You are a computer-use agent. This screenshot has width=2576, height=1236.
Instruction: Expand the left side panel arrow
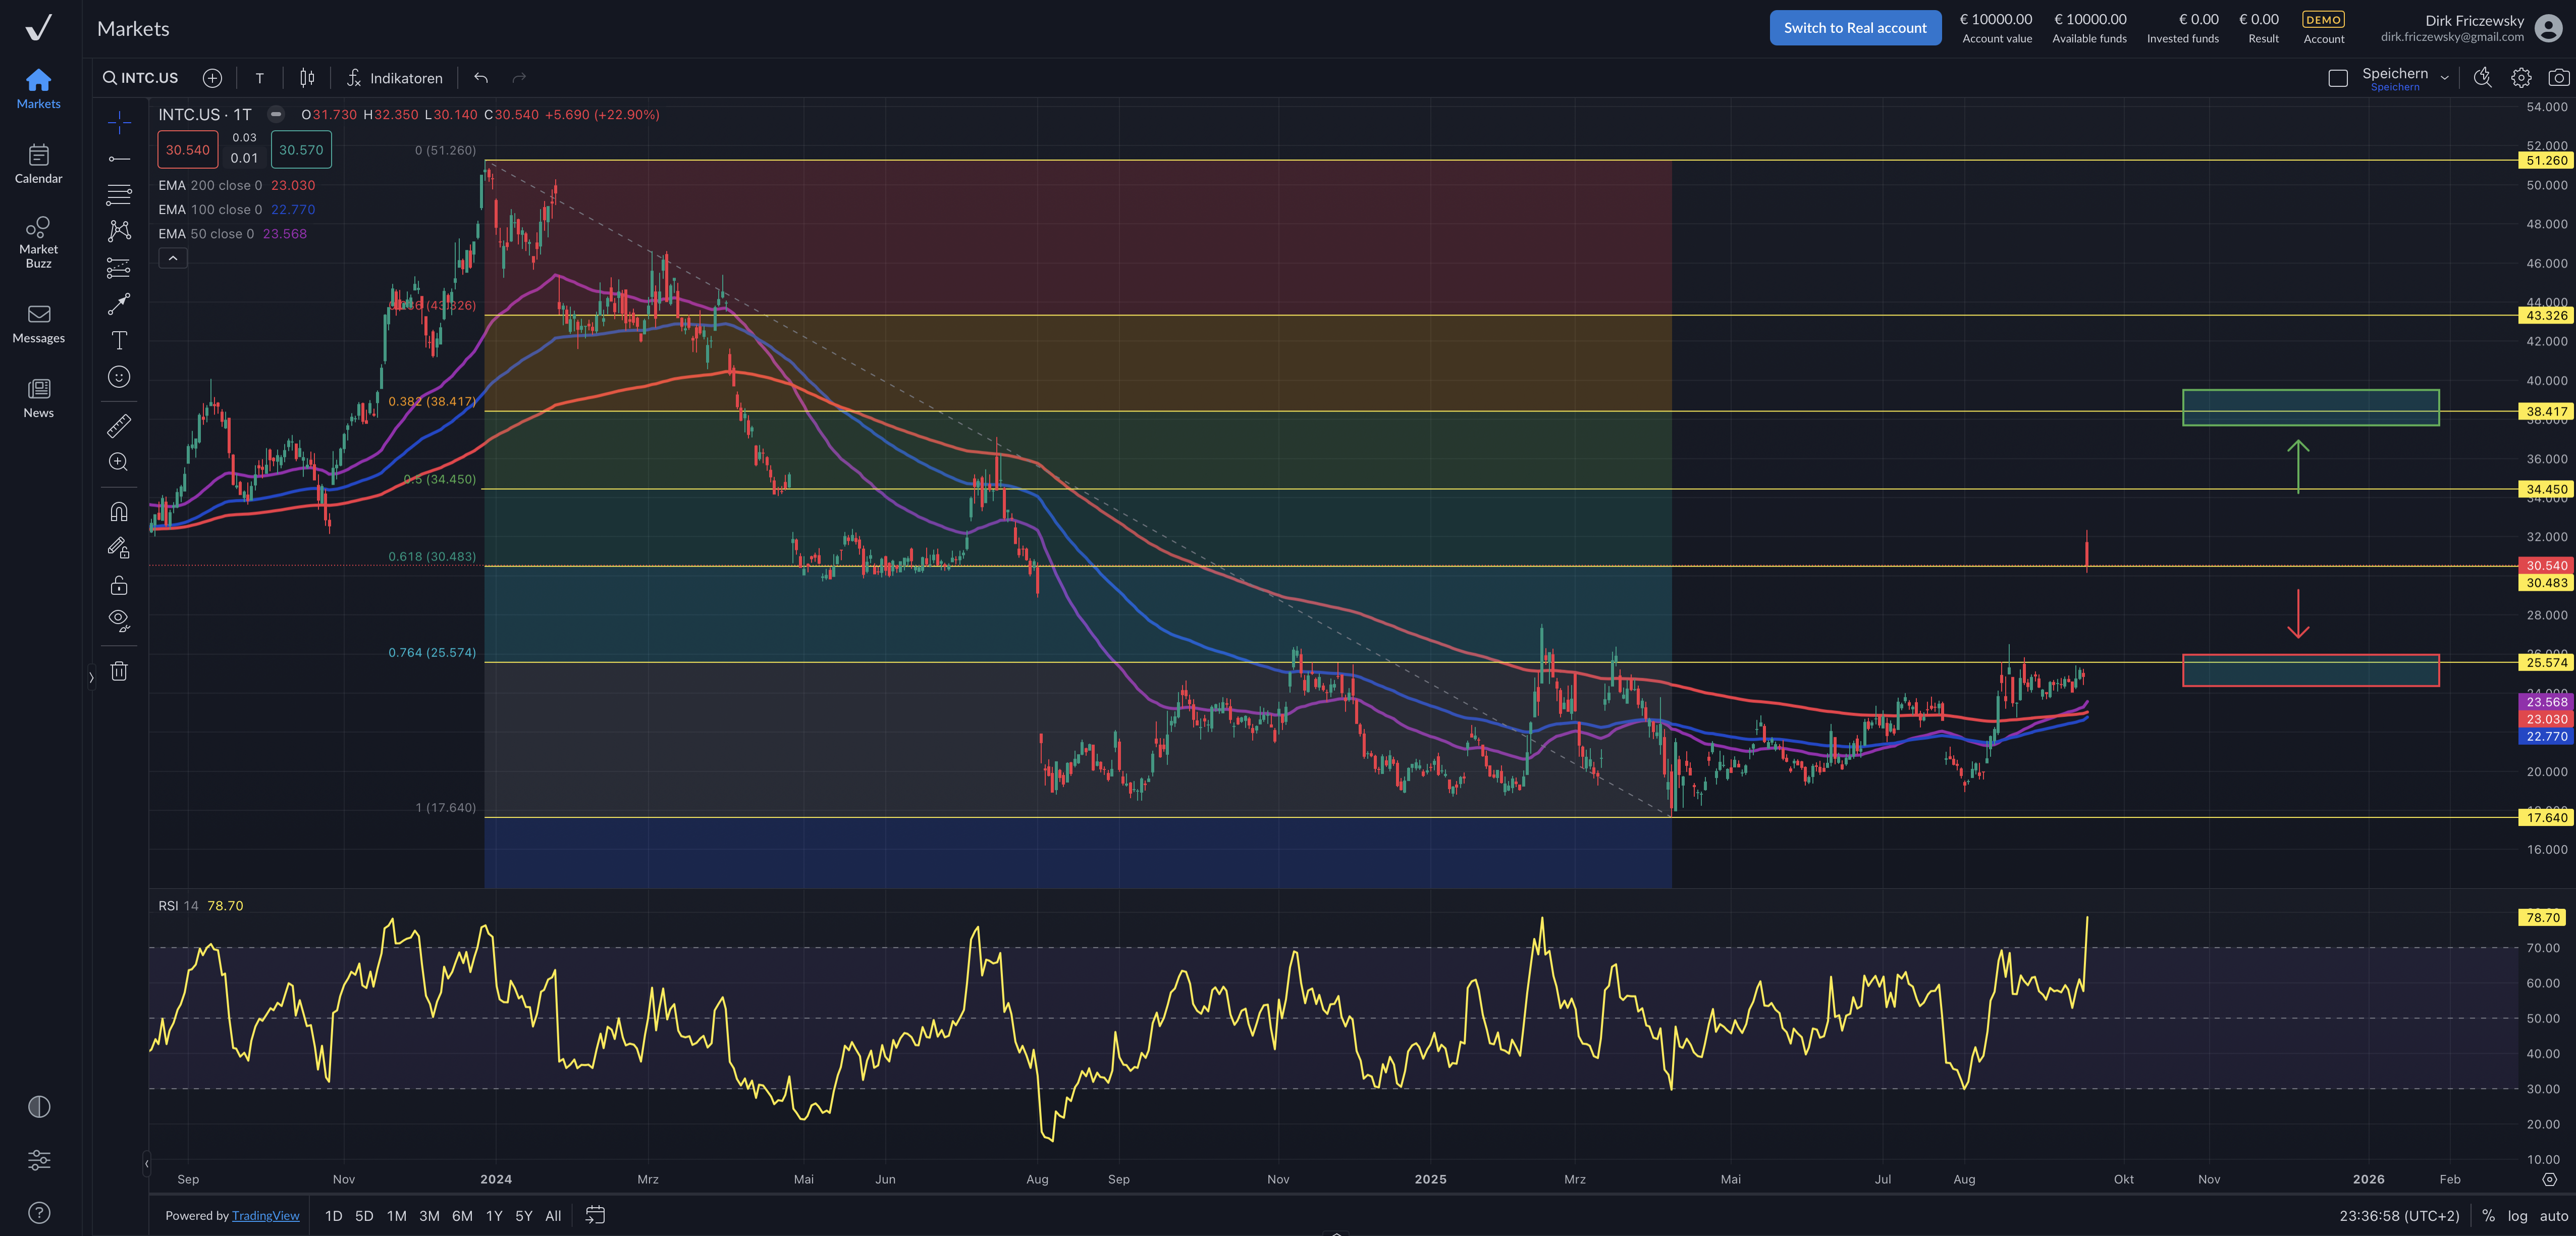pos(91,677)
